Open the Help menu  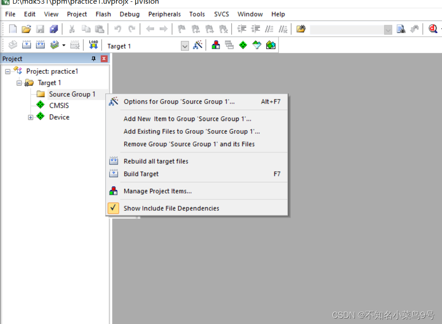(278, 14)
